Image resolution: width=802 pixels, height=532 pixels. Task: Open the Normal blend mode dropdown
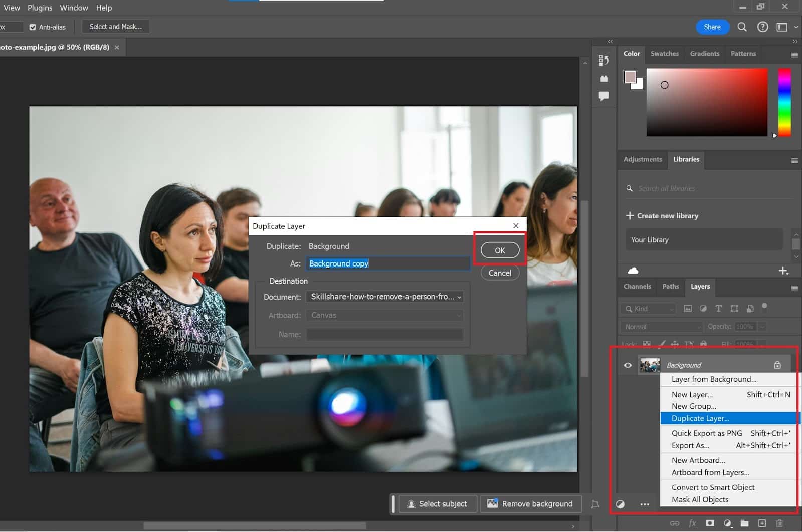(662, 327)
